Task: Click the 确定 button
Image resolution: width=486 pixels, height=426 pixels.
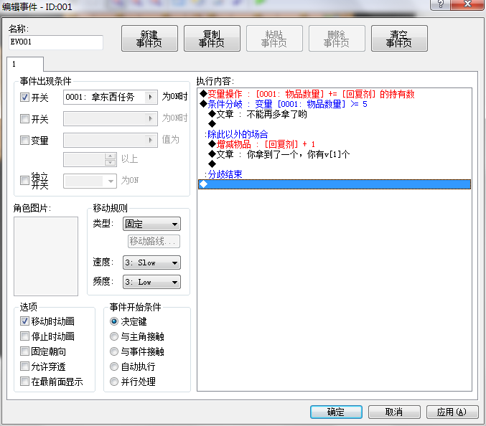Action: pos(336,412)
